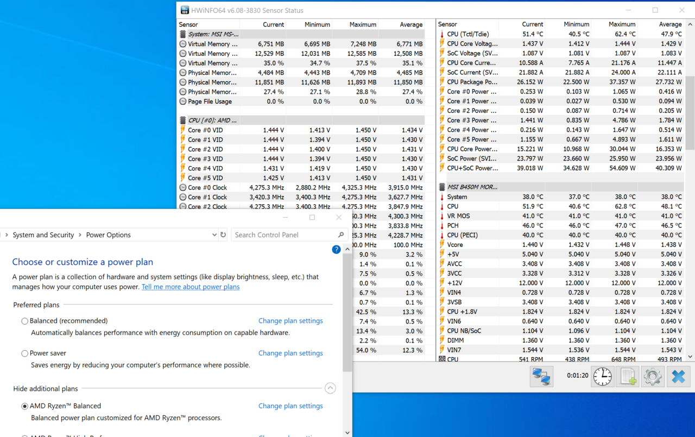Click the clock icon beside Core #1 Clock
The height and width of the screenshot is (437, 695).
[x=183, y=197]
